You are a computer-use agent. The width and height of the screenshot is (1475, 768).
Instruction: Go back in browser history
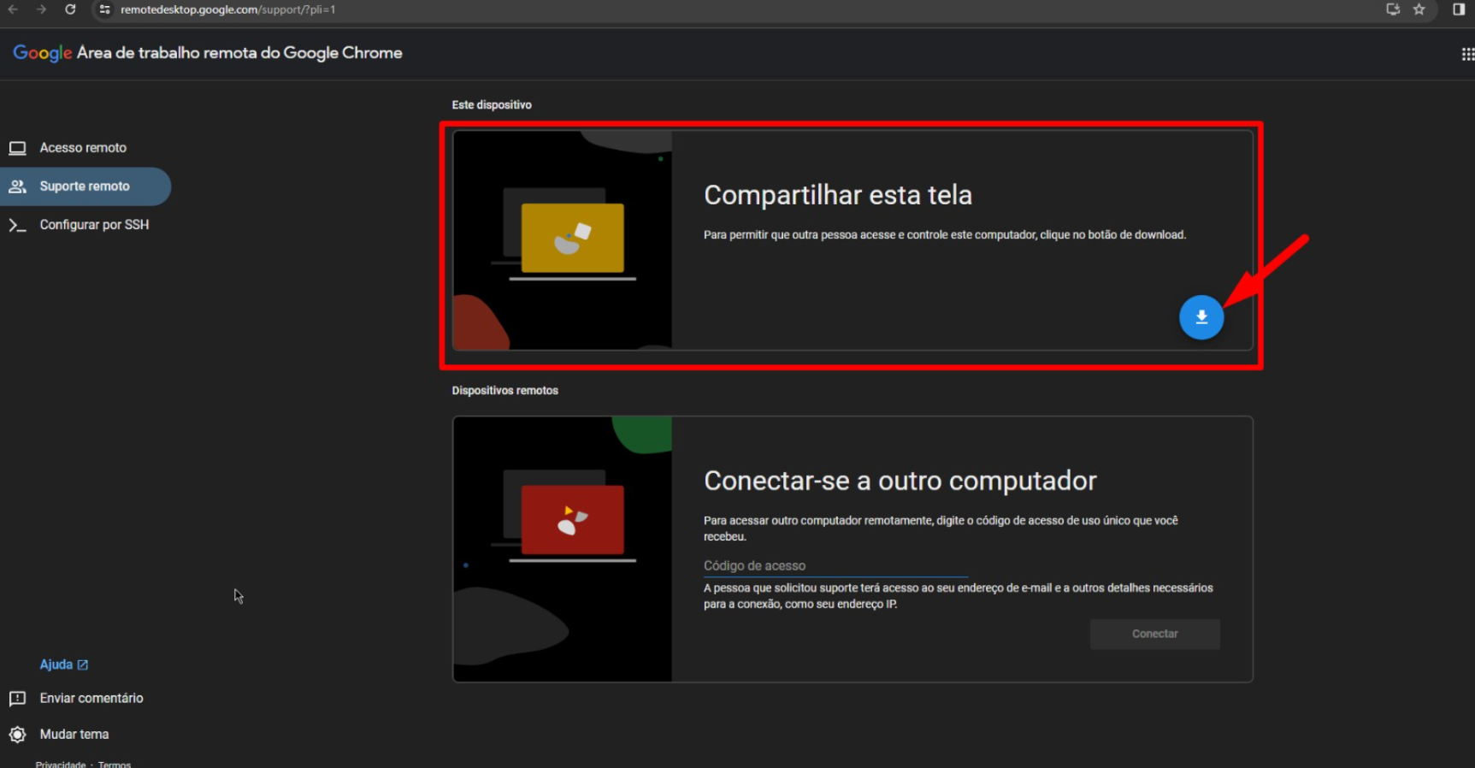pos(13,9)
